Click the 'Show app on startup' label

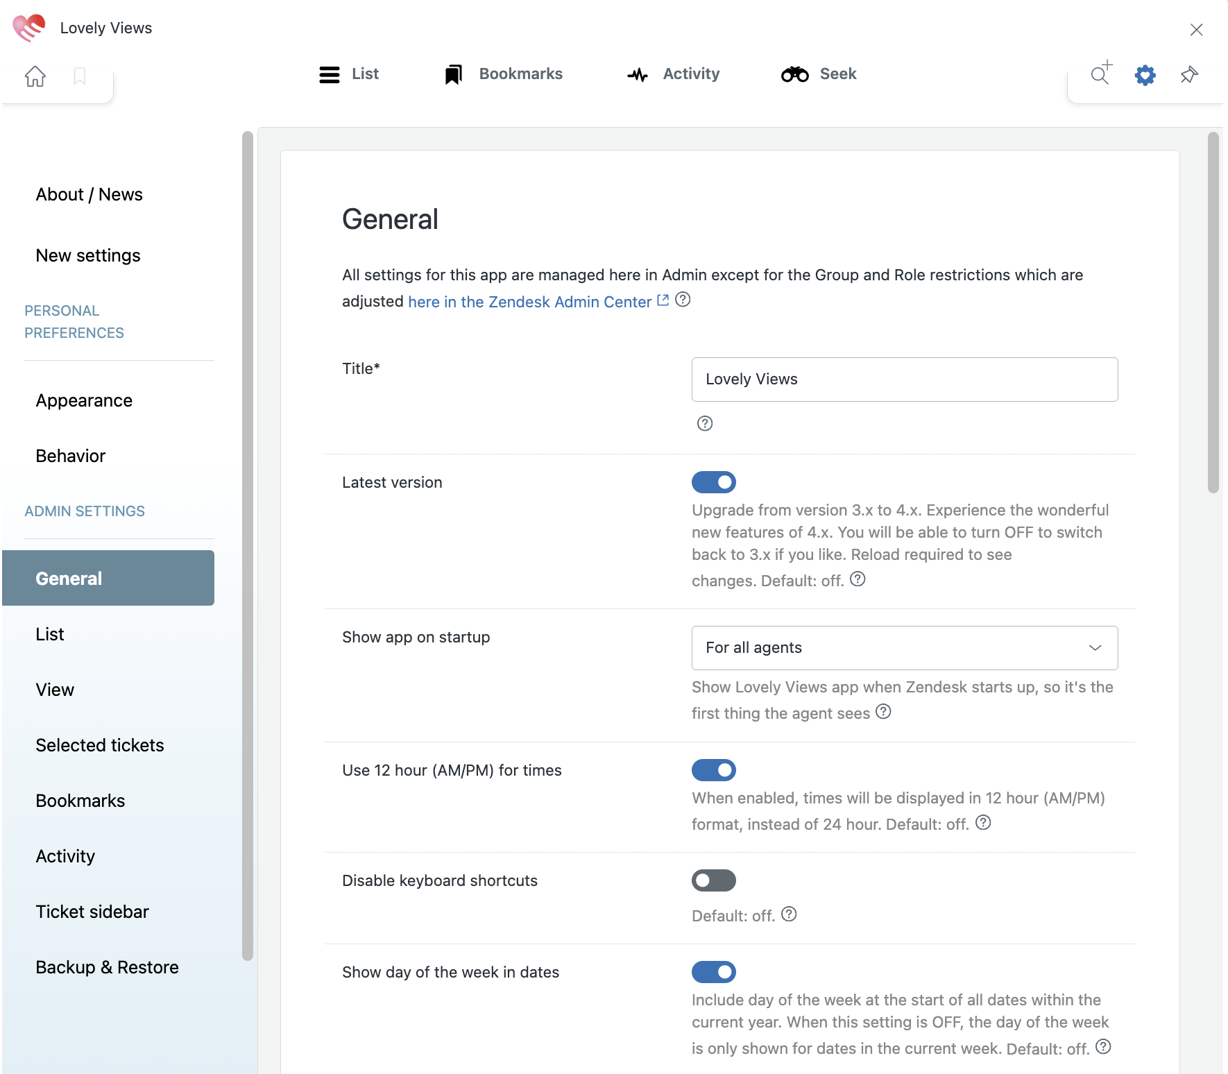(416, 637)
